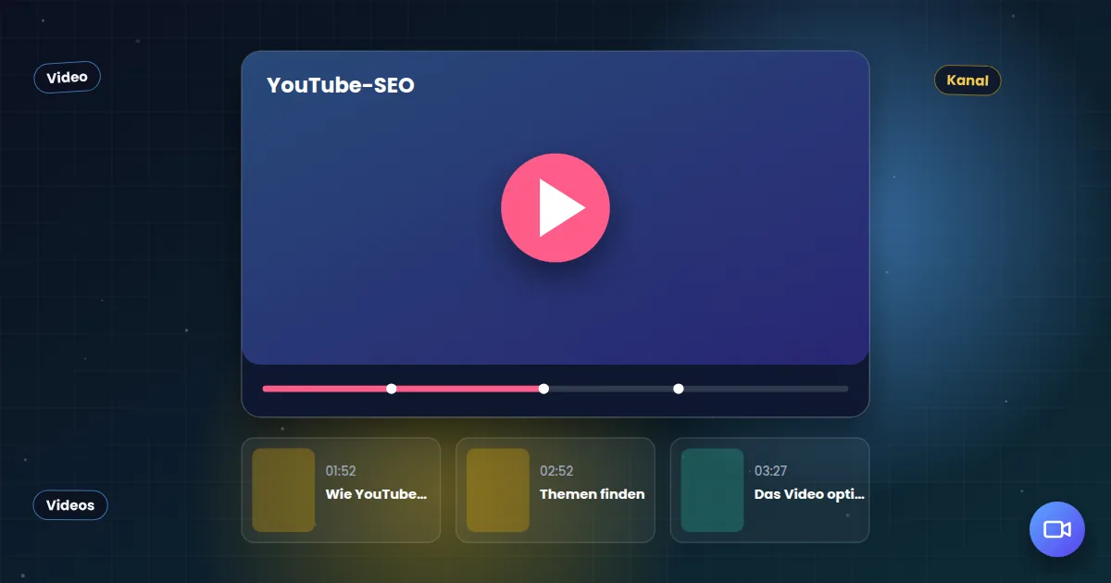The height and width of the screenshot is (583, 1111).
Task: Click the 03:27 duration label
Action: click(x=771, y=471)
